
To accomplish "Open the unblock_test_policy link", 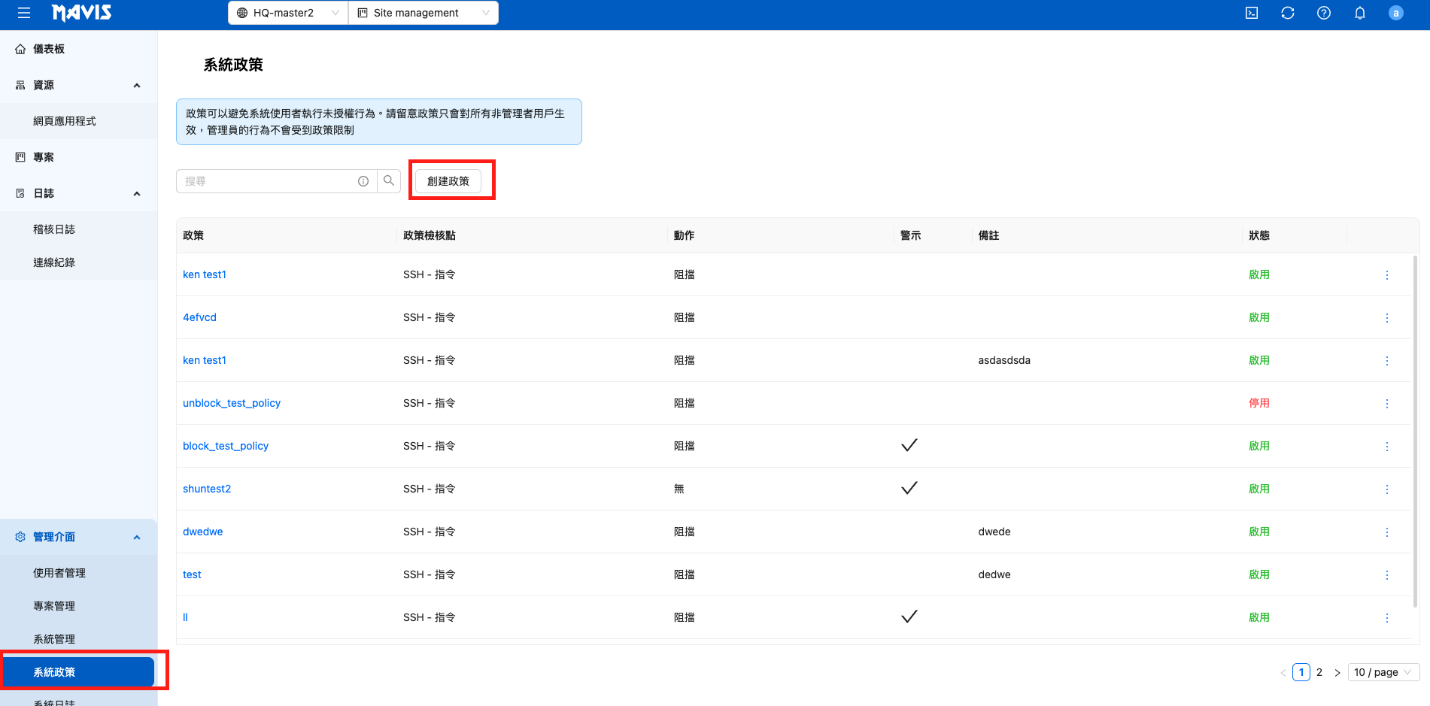I will 232,403.
